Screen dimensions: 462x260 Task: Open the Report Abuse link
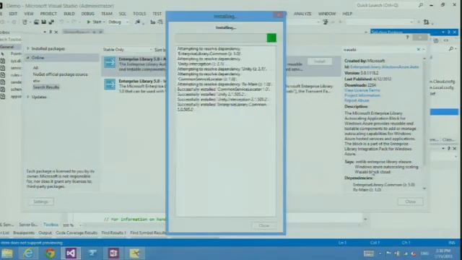[x=357, y=100]
